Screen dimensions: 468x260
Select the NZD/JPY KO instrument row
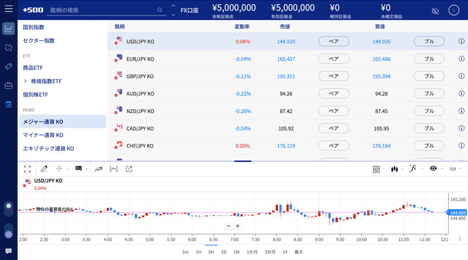tap(288, 111)
